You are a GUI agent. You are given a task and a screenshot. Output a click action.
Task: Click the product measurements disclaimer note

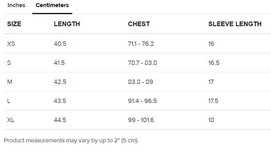(71, 140)
